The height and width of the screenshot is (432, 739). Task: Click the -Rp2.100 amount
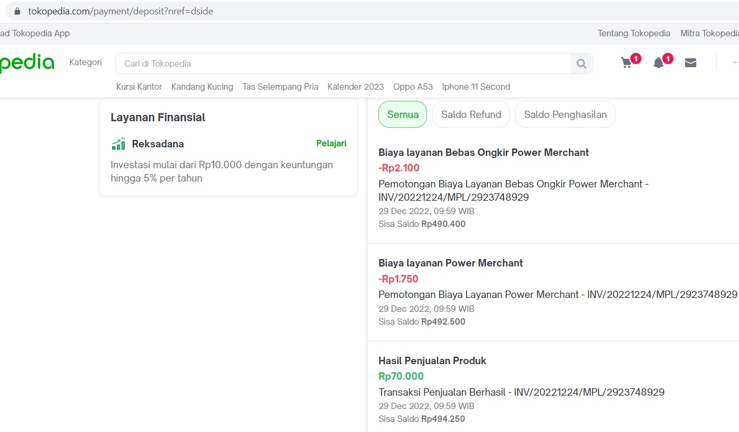point(399,168)
